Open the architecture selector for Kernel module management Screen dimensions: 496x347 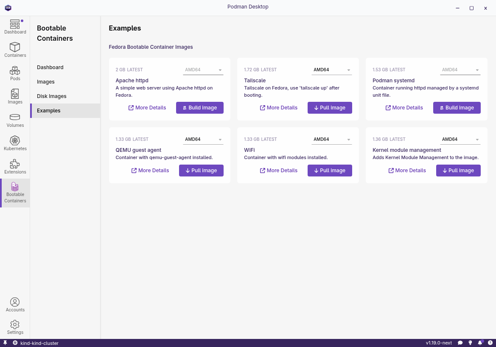[x=460, y=139]
